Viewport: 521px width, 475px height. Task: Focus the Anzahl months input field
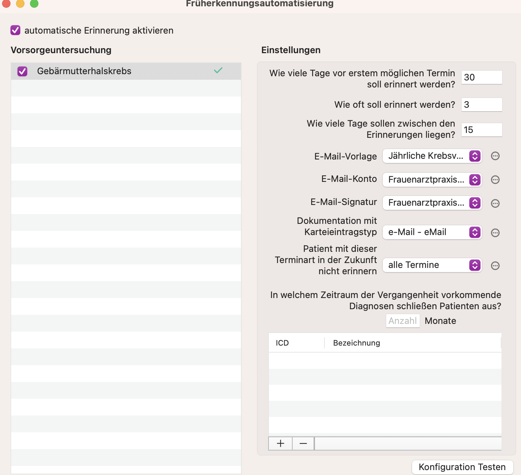pos(403,321)
